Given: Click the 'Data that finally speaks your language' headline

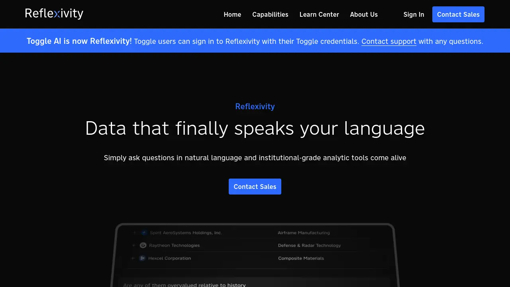Looking at the screenshot, I should 255,128.
